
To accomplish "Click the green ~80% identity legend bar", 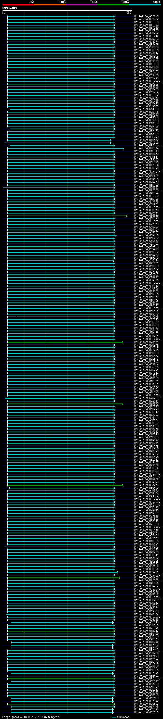I will 113,5.
